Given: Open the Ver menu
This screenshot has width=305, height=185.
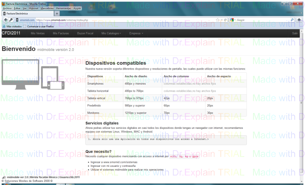Looking at the screenshot, I should pyautogui.click(x=25, y=8).
